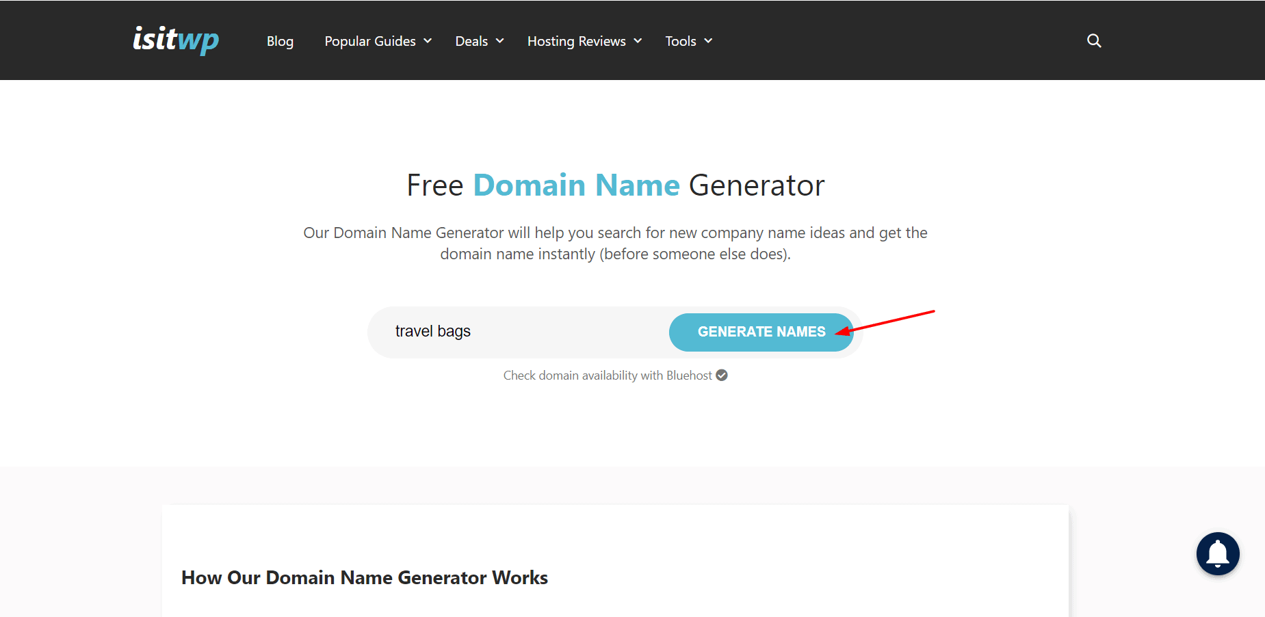The height and width of the screenshot is (617, 1265).
Task: Click the Tools menu label
Action: [680, 41]
